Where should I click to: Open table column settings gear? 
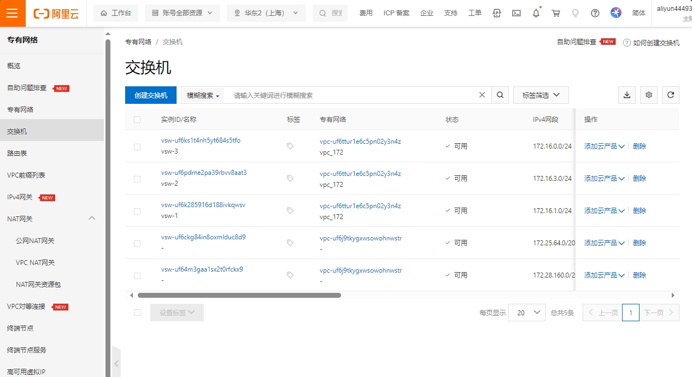click(649, 95)
